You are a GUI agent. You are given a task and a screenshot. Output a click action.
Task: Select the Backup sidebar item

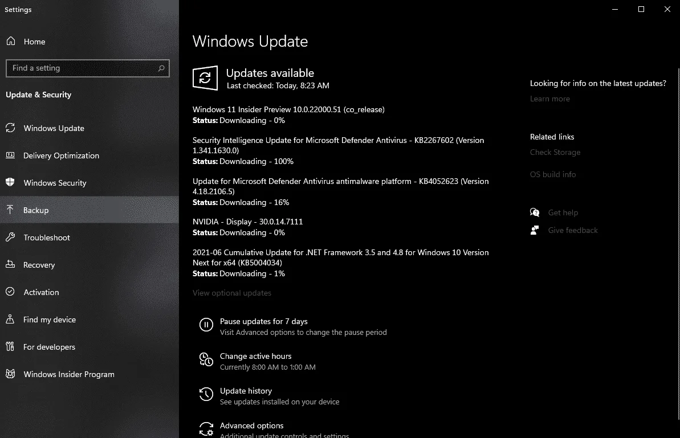tap(89, 210)
